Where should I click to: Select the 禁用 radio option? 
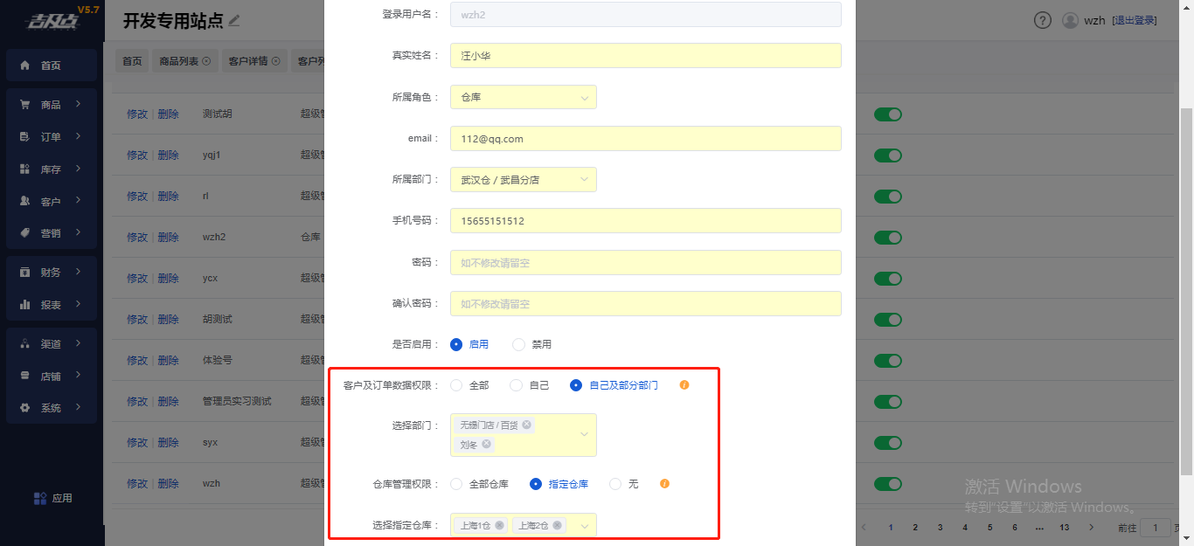(518, 344)
